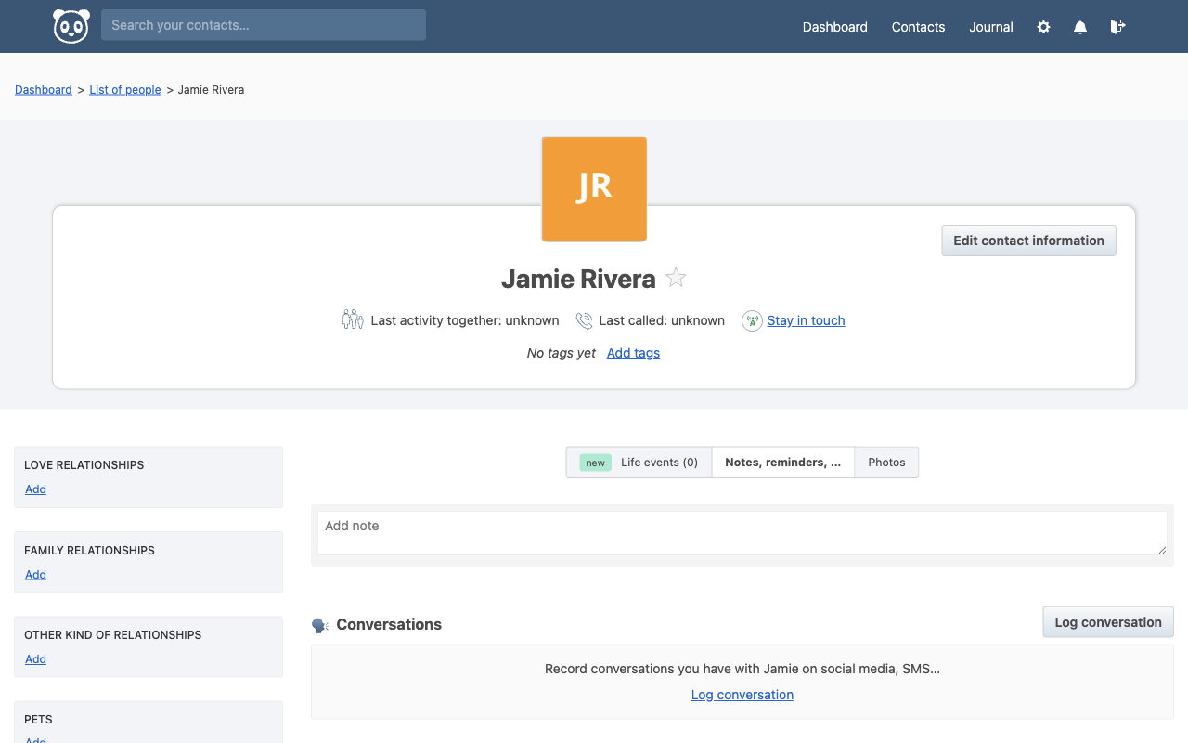Click the PETS section label

coord(38,720)
